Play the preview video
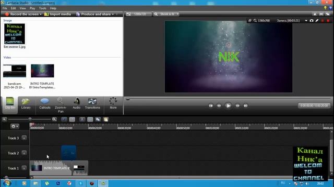This screenshot has width=334, height=187. pos(228,105)
